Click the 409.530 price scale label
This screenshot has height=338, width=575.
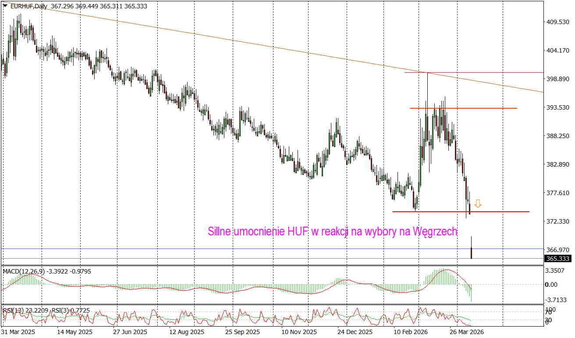point(558,22)
